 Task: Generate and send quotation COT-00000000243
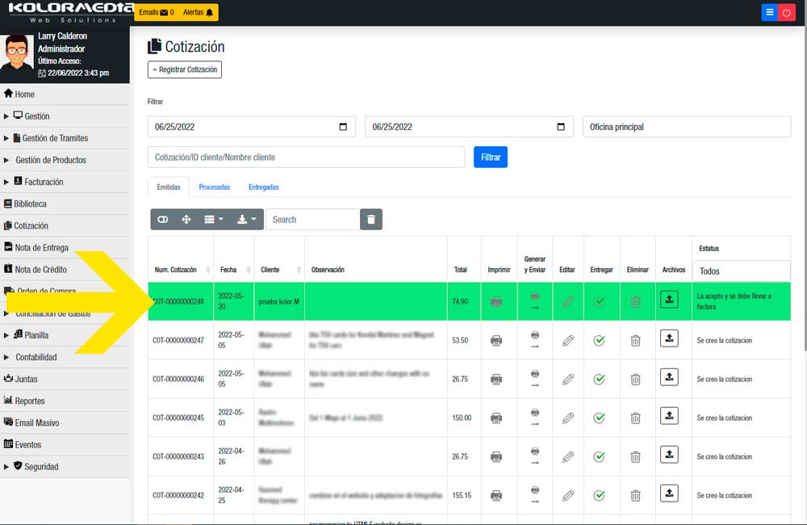(x=535, y=456)
